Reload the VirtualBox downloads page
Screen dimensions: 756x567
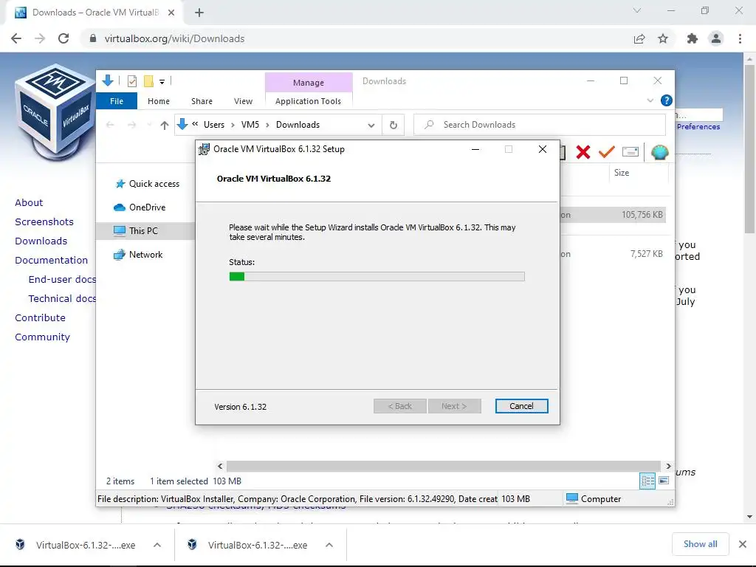(x=63, y=38)
